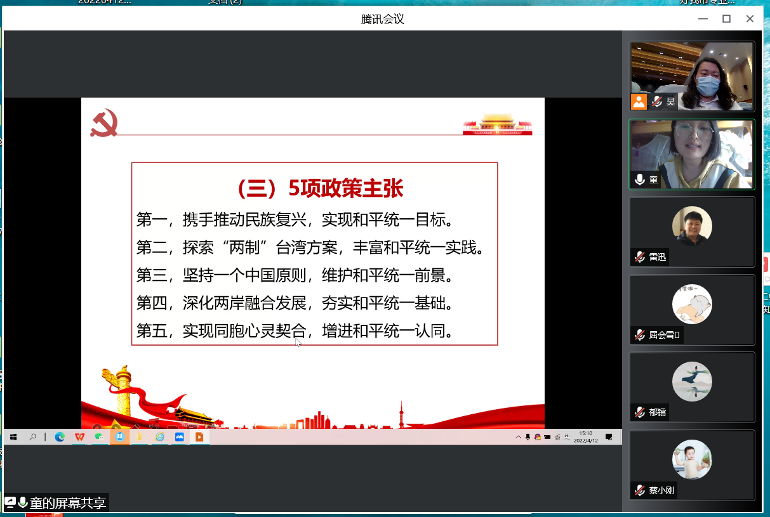Open Microsoft Edge in the shared taskbar
The height and width of the screenshot is (517, 770).
[60, 436]
